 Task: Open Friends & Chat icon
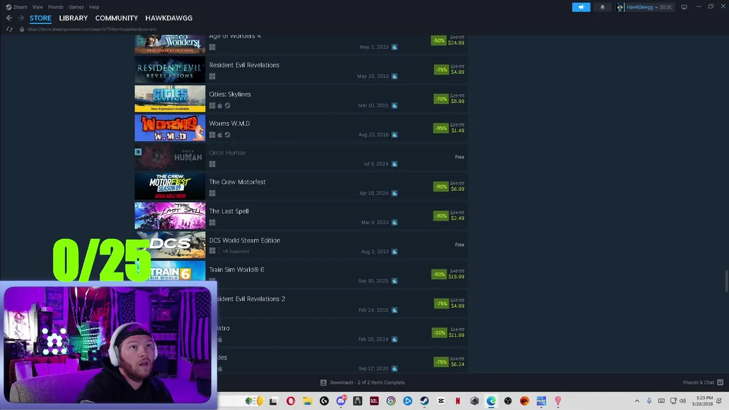pos(720,383)
